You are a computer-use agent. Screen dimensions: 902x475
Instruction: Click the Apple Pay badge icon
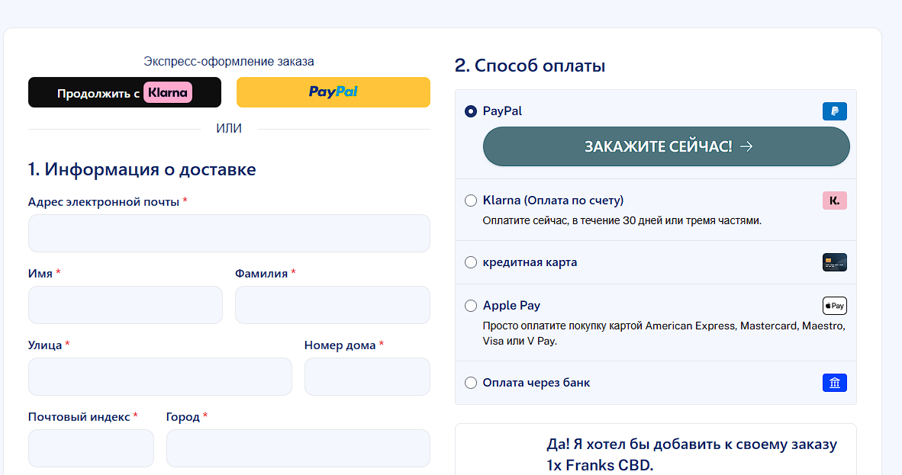(x=835, y=306)
